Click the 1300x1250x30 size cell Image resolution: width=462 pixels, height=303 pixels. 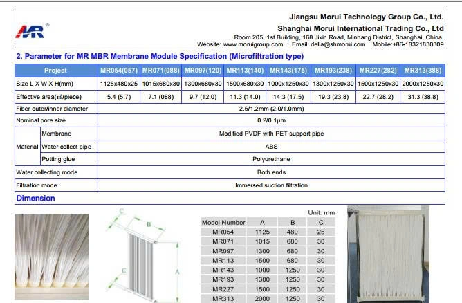(x=333, y=84)
